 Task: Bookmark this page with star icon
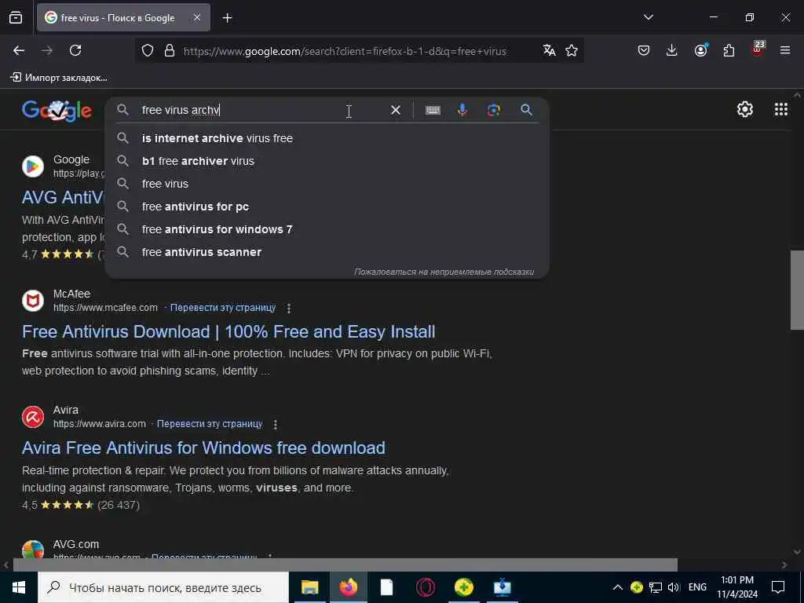tap(572, 50)
